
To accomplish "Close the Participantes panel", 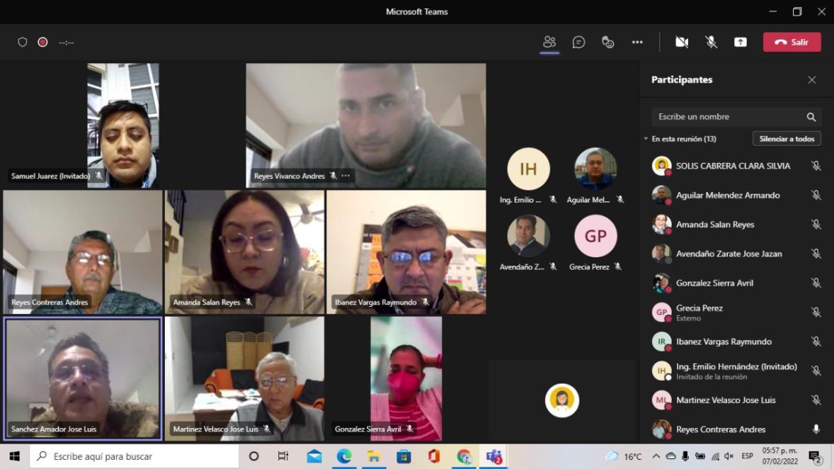I will [x=811, y=80].
